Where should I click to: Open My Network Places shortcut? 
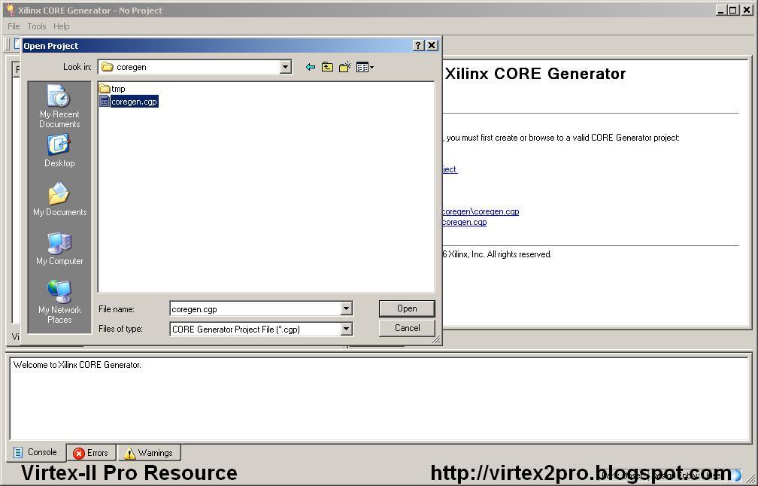(59, 302)
